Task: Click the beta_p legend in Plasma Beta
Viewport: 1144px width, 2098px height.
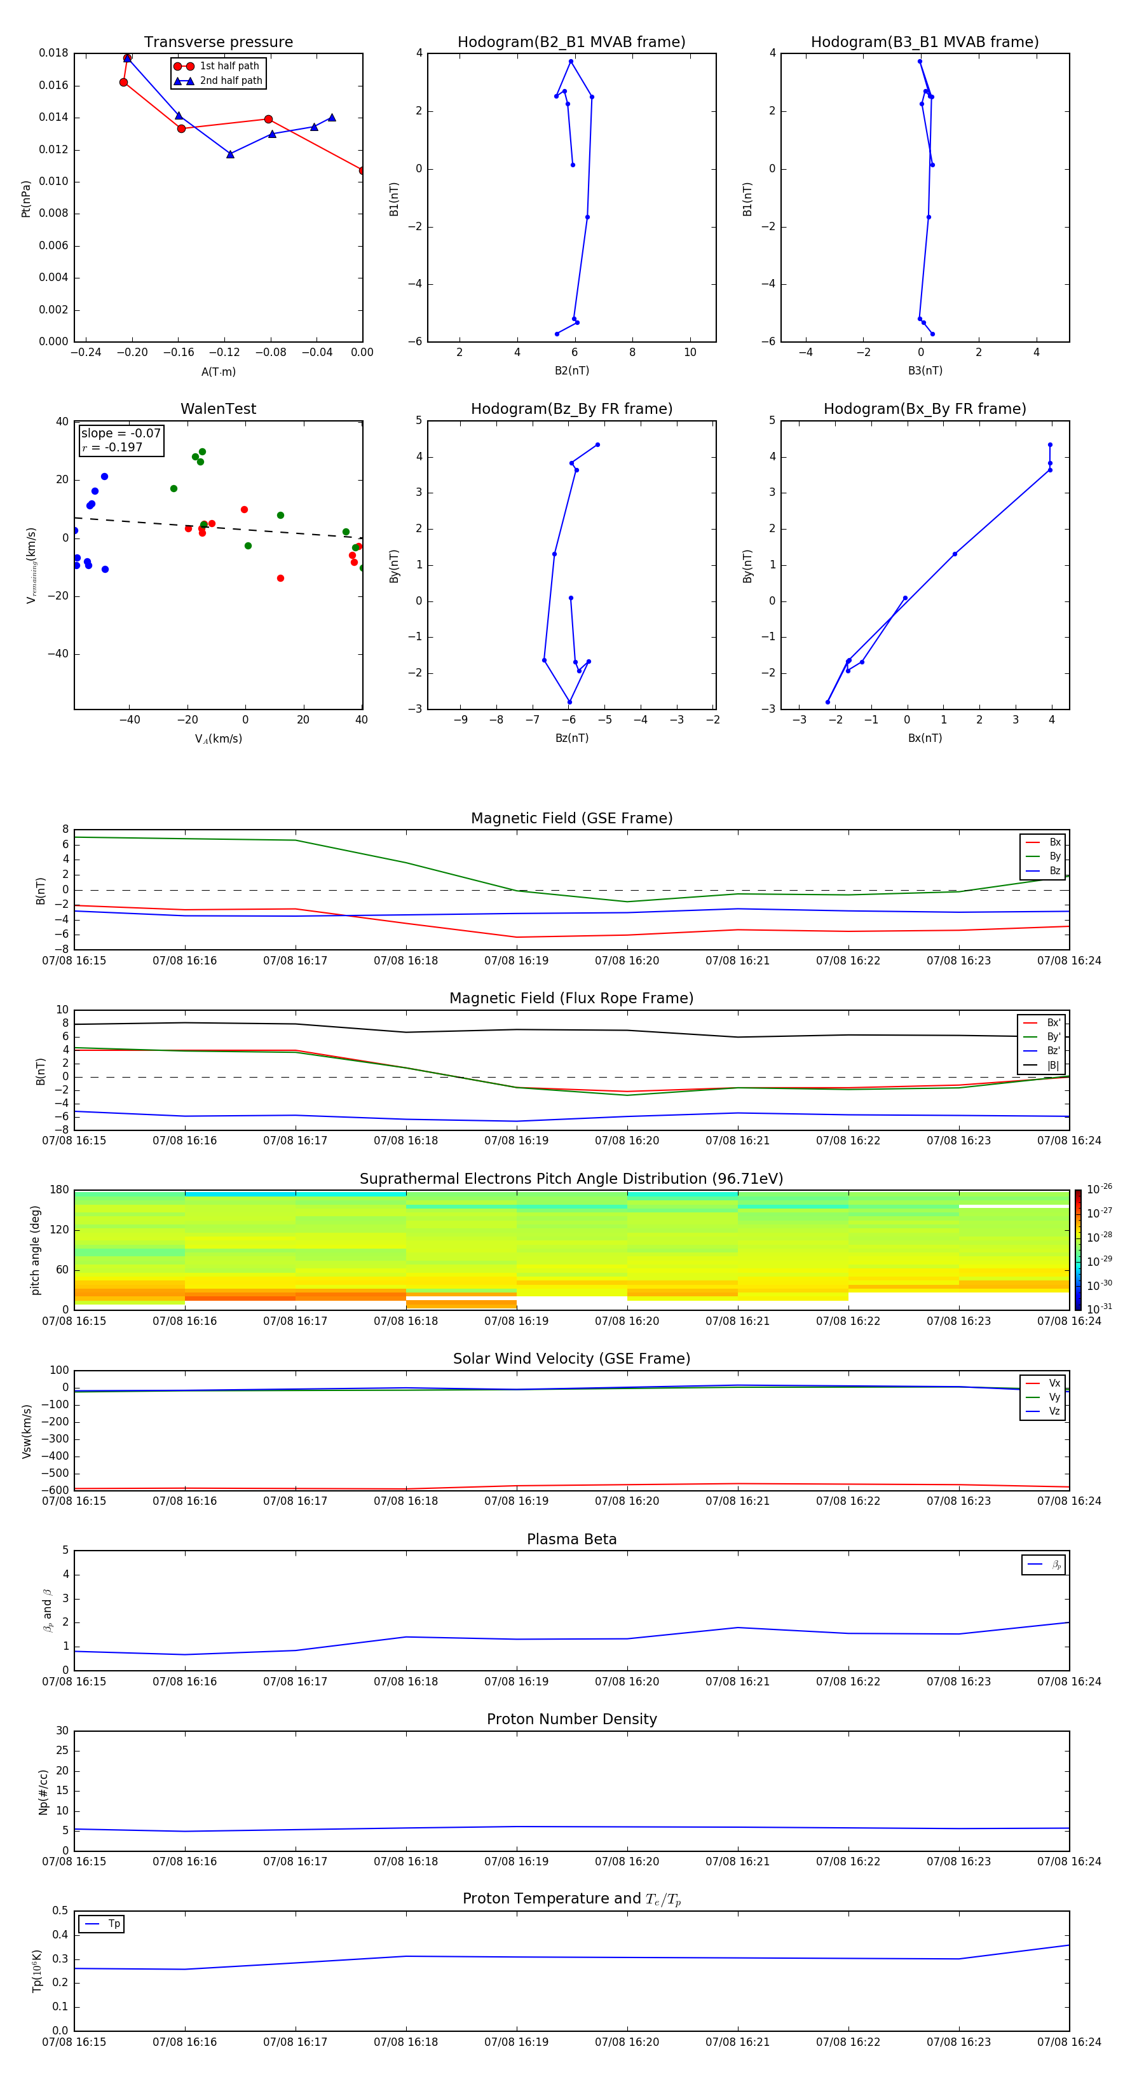Action: (x=1044, y=1565)
